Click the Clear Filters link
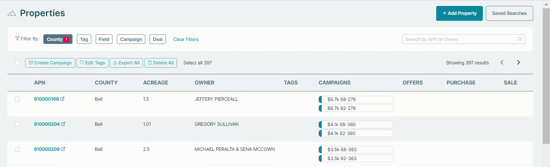550x167 pixels. click(186, 39)
